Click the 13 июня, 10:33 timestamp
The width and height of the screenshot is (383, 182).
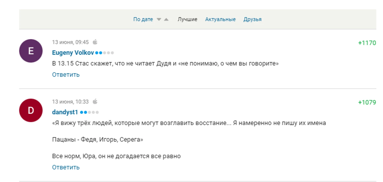(70, 102)
